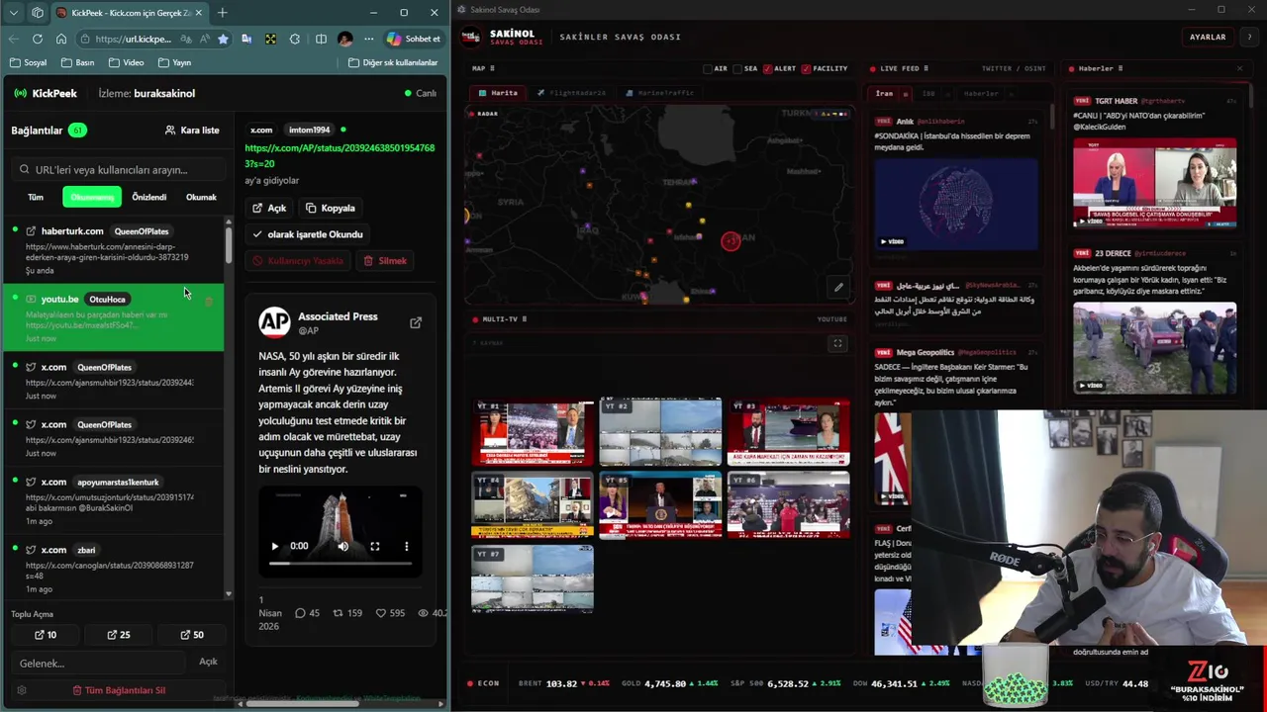The width and height of the screenshot is (1267, 712).
Task: Open the browser three-dot settings menu
Action: [x=368, y=39]
